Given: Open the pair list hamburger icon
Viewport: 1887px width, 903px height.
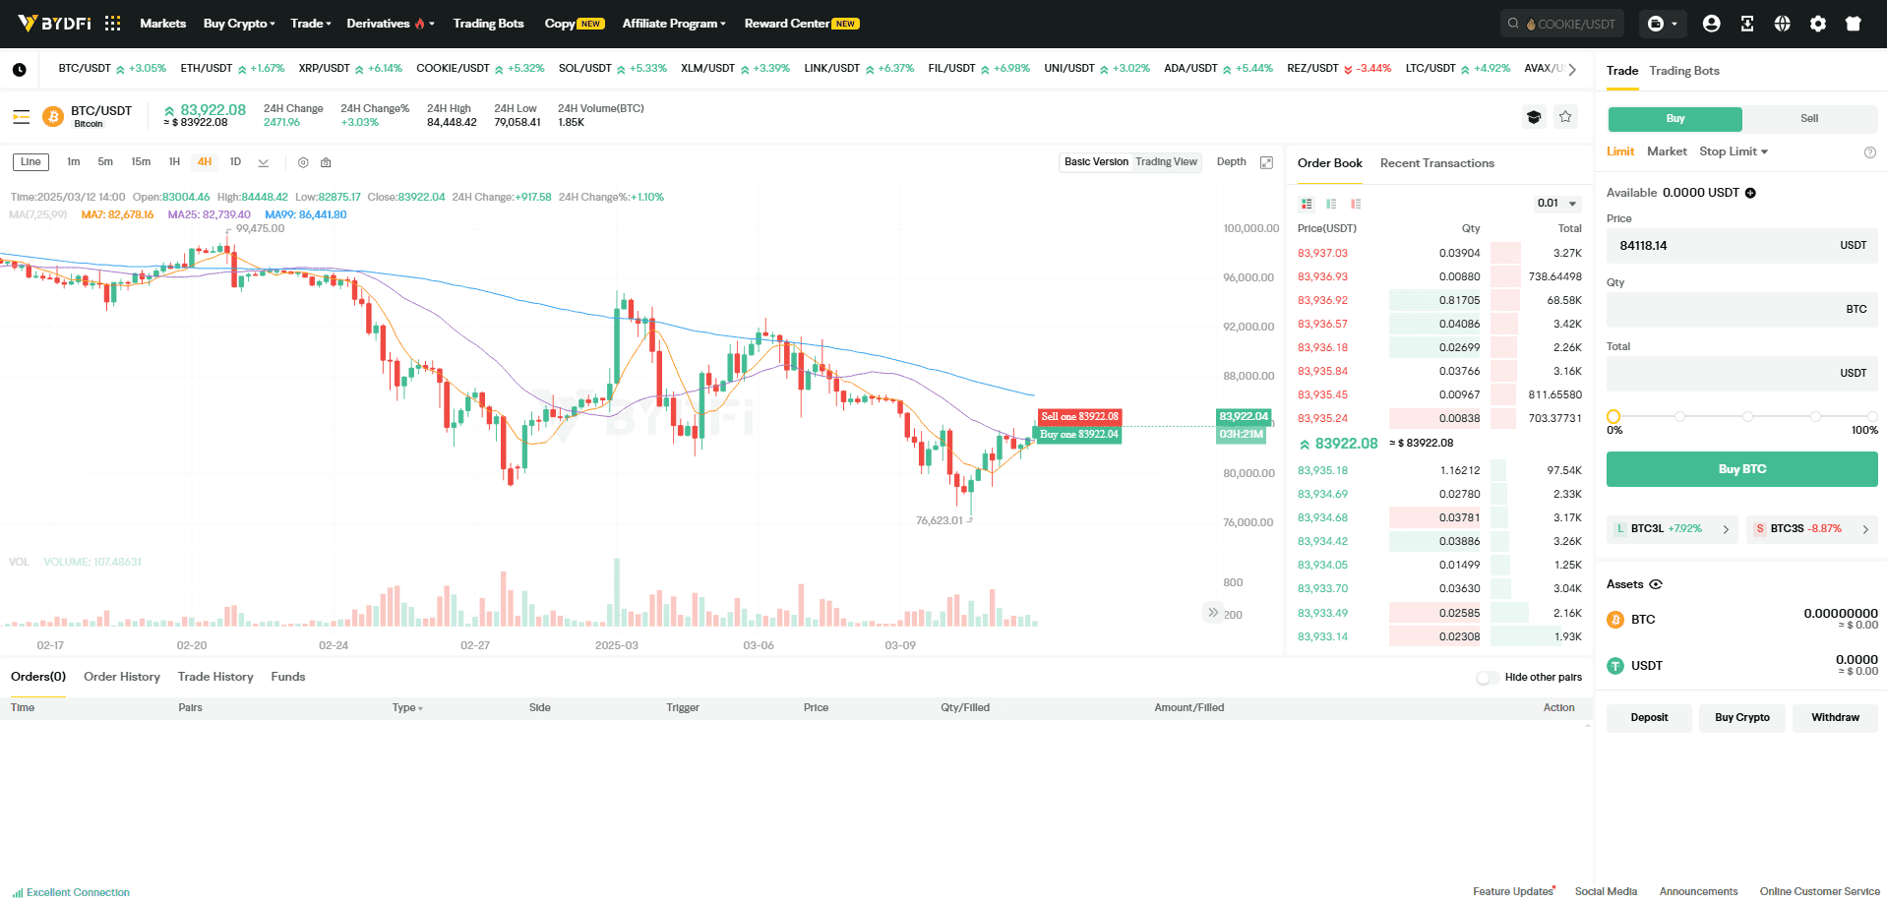Looking at the screenshot, I should point(22,117).
